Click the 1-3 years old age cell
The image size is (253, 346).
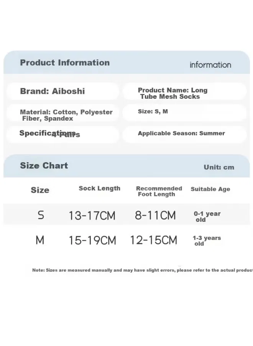click(x=207, y=241)
